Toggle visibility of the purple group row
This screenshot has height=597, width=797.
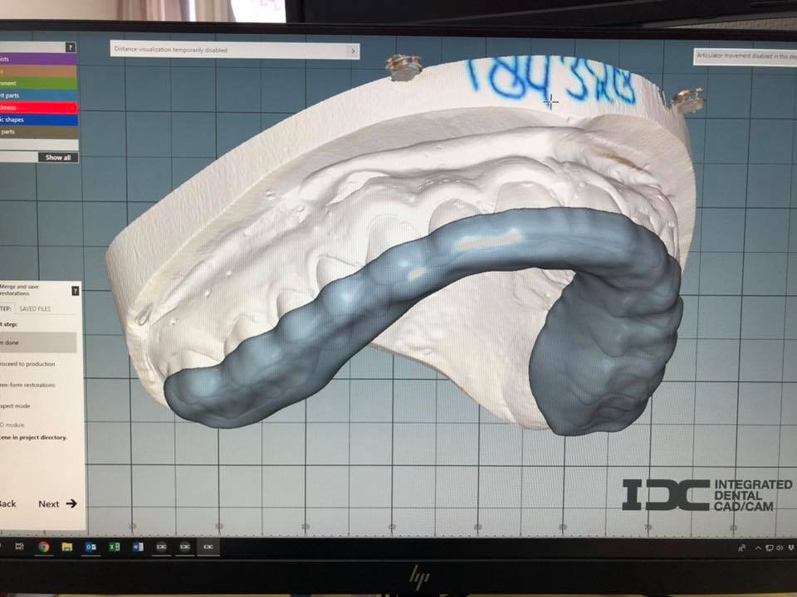(x=37, y=60)
